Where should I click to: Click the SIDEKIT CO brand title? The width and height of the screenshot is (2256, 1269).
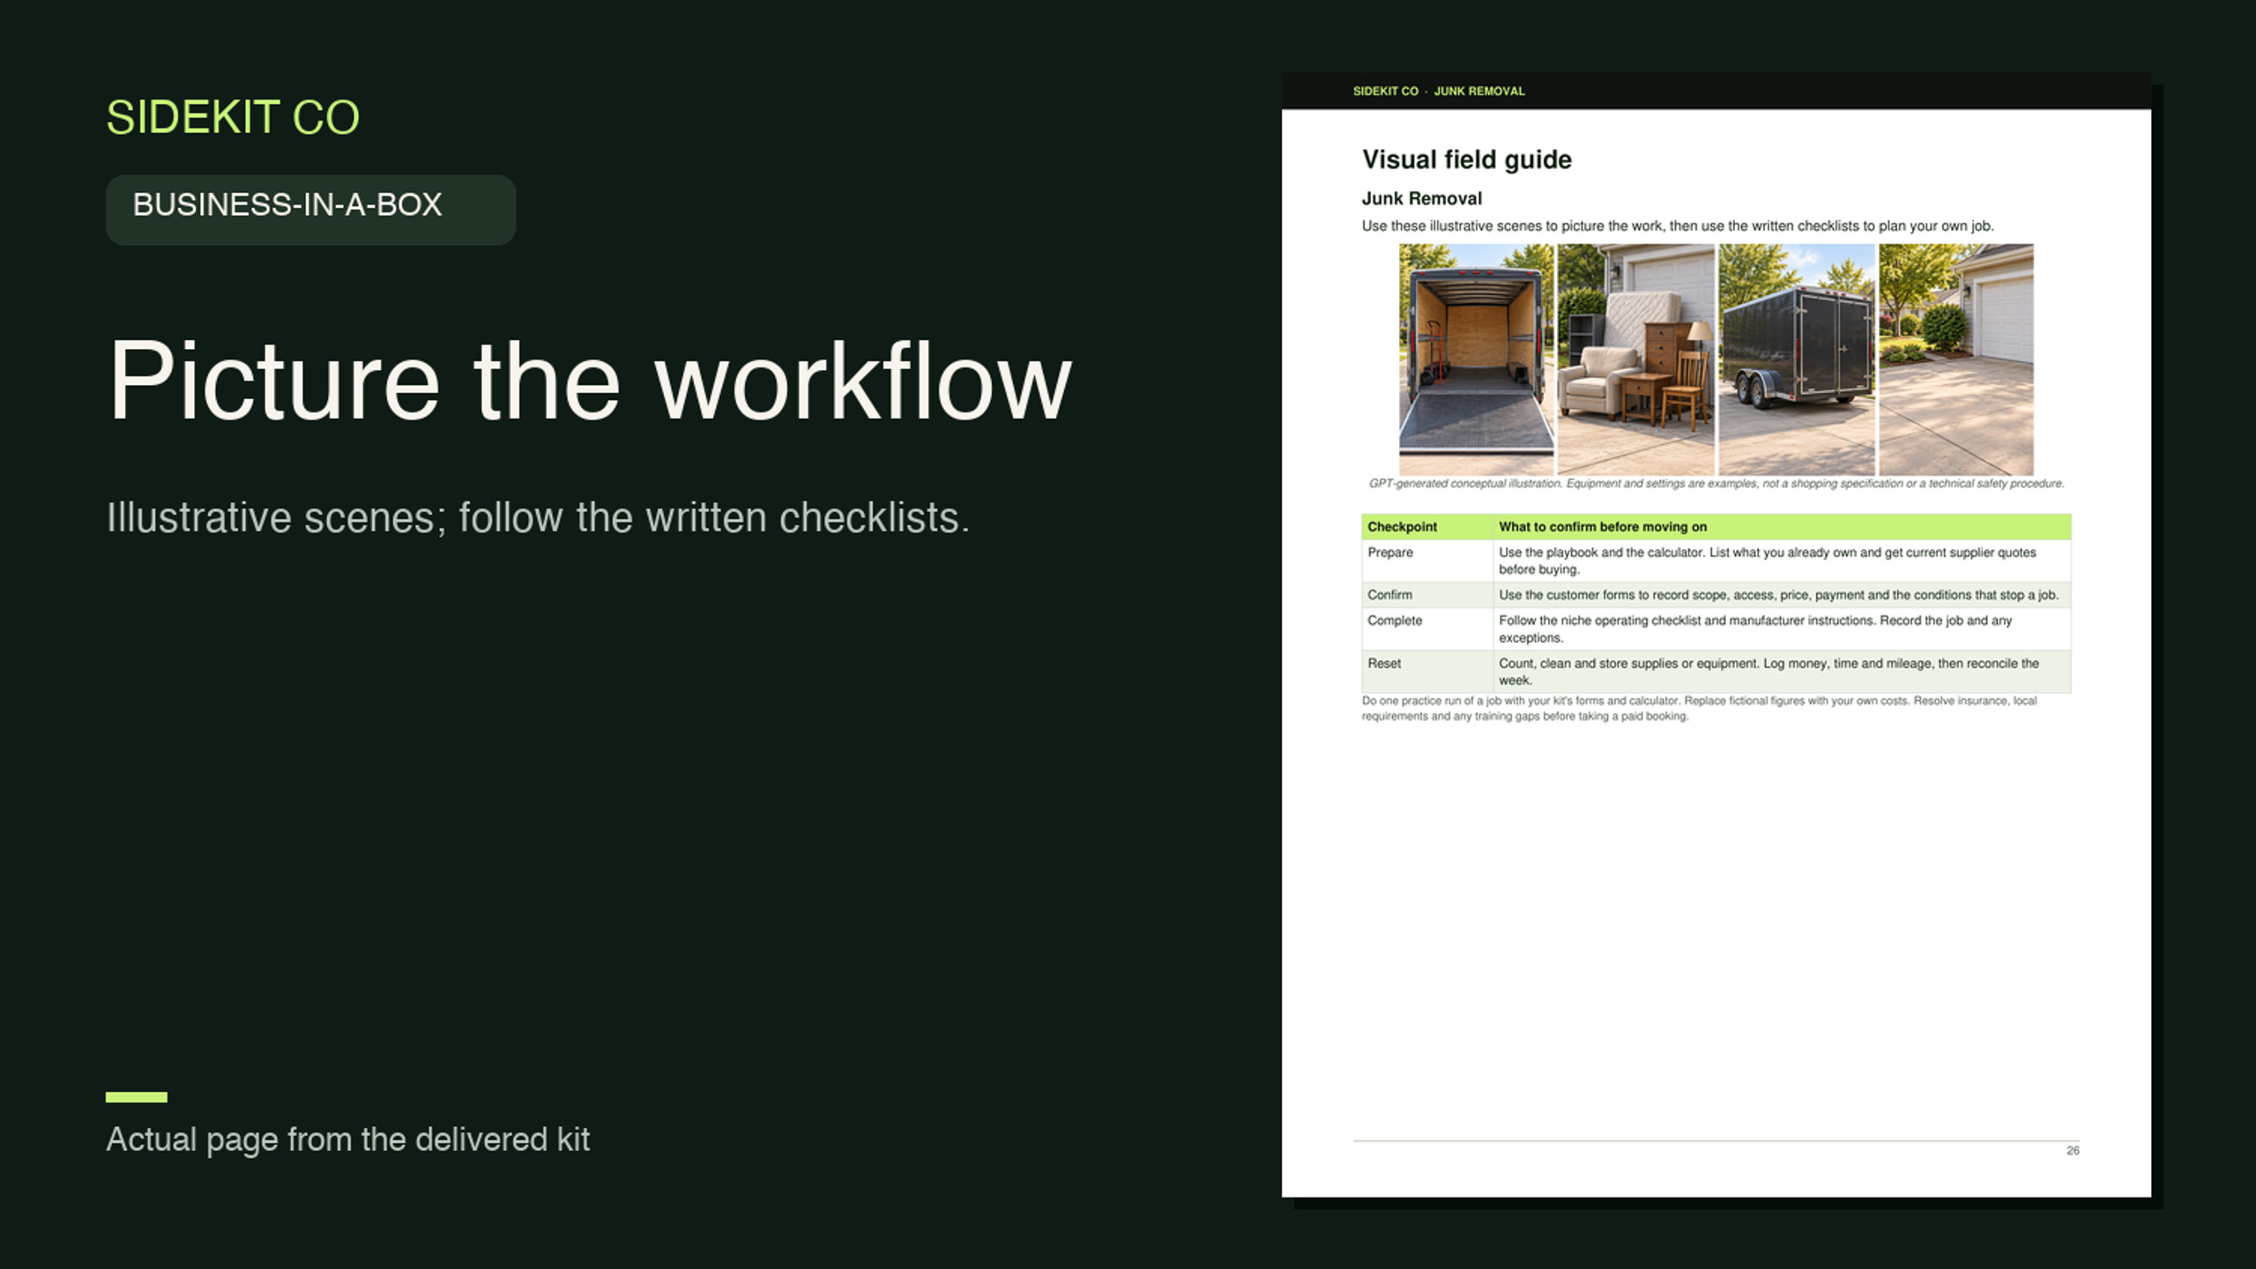tap(233, 117)
